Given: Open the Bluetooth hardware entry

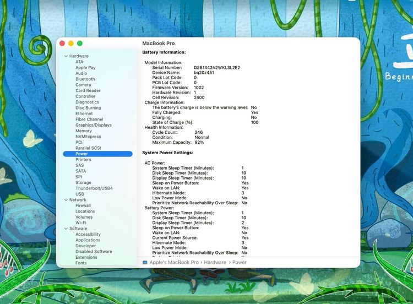Looking at the screenshot, I should 85,79.
